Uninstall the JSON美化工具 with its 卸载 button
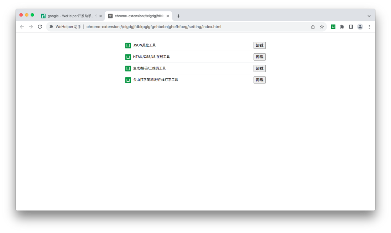 (260, 45)
